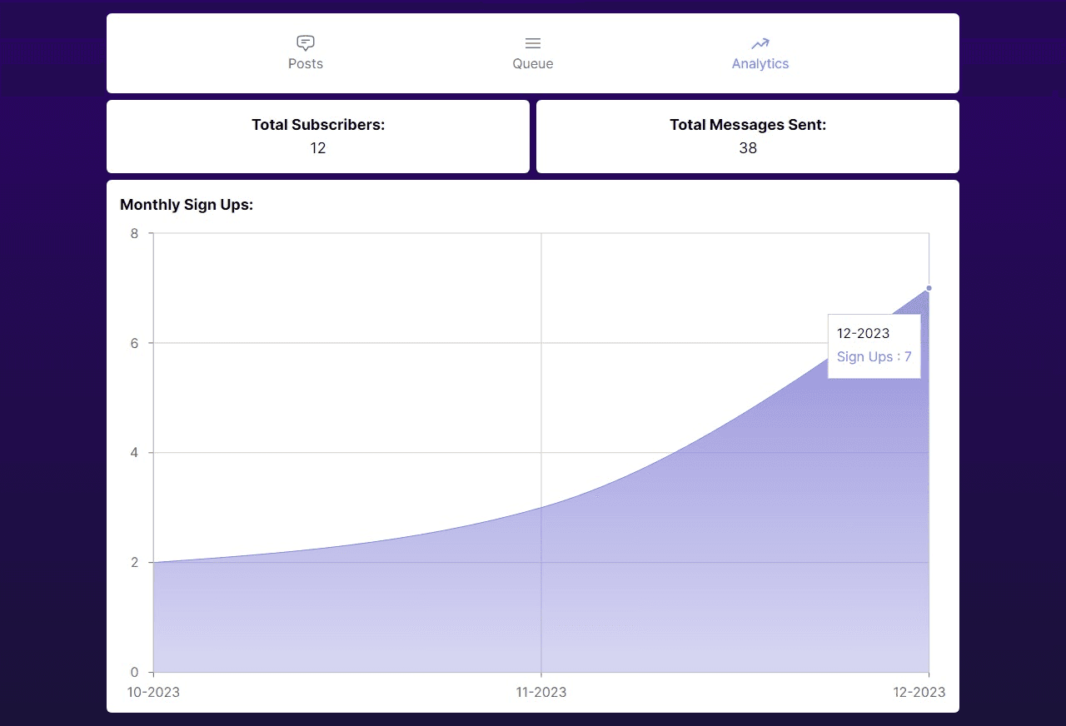Click the 12-2023 data point dot
The image size is (1066, 726).
coord(929,288)
